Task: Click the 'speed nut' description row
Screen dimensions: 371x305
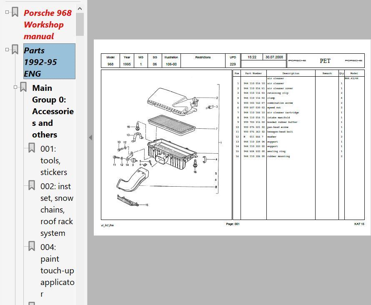Action: click(274, 107)
